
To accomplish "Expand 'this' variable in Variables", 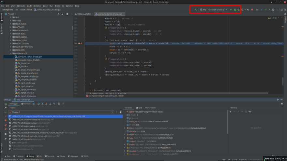I will point(125,128).
